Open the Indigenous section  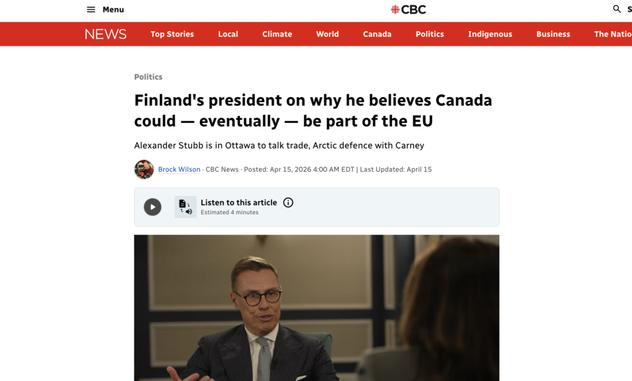pos(490,34)
